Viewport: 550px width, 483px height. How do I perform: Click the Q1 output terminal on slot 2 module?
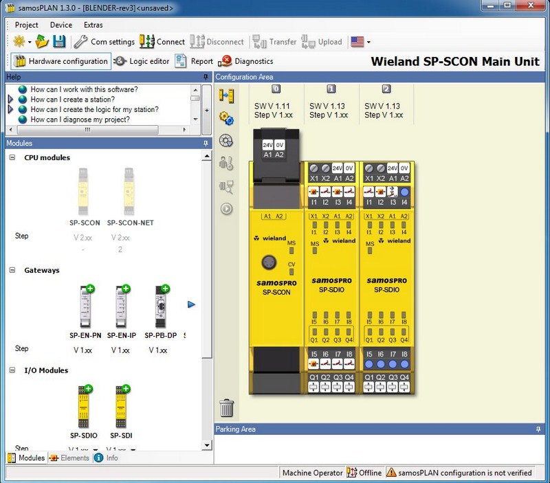pos(368,387)
